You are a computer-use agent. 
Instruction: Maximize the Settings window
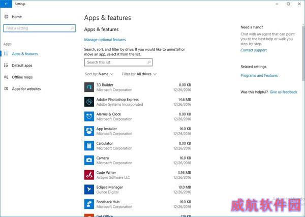[x=288, y=4]
